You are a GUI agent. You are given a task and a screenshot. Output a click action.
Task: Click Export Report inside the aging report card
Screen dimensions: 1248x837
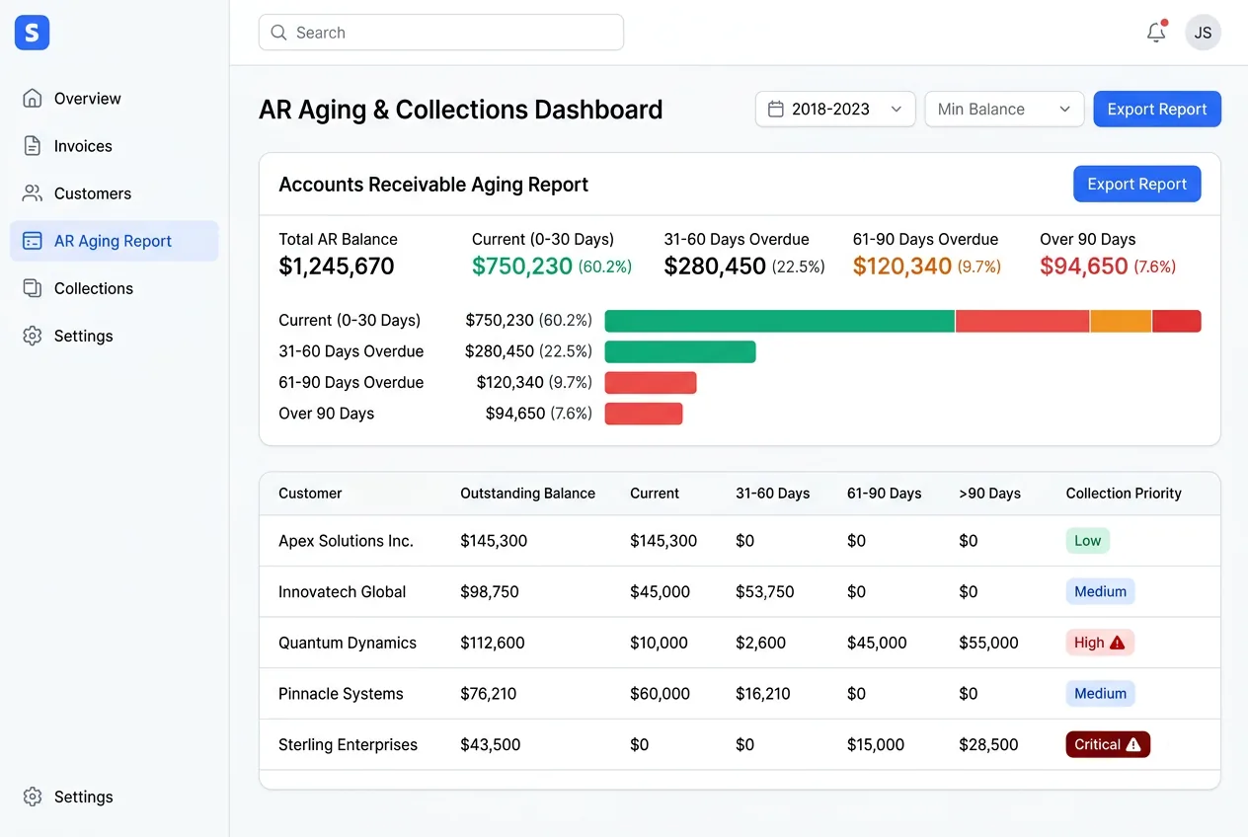(x=1136, y=184)
